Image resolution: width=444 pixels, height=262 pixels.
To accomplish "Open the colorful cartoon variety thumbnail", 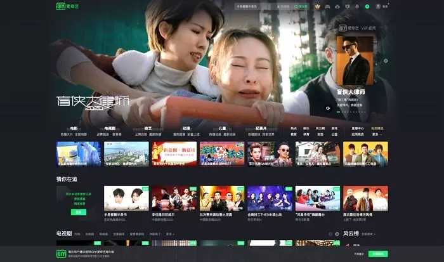I will 222,154.
